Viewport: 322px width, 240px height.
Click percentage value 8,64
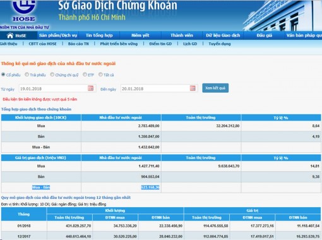coord(316,126)
